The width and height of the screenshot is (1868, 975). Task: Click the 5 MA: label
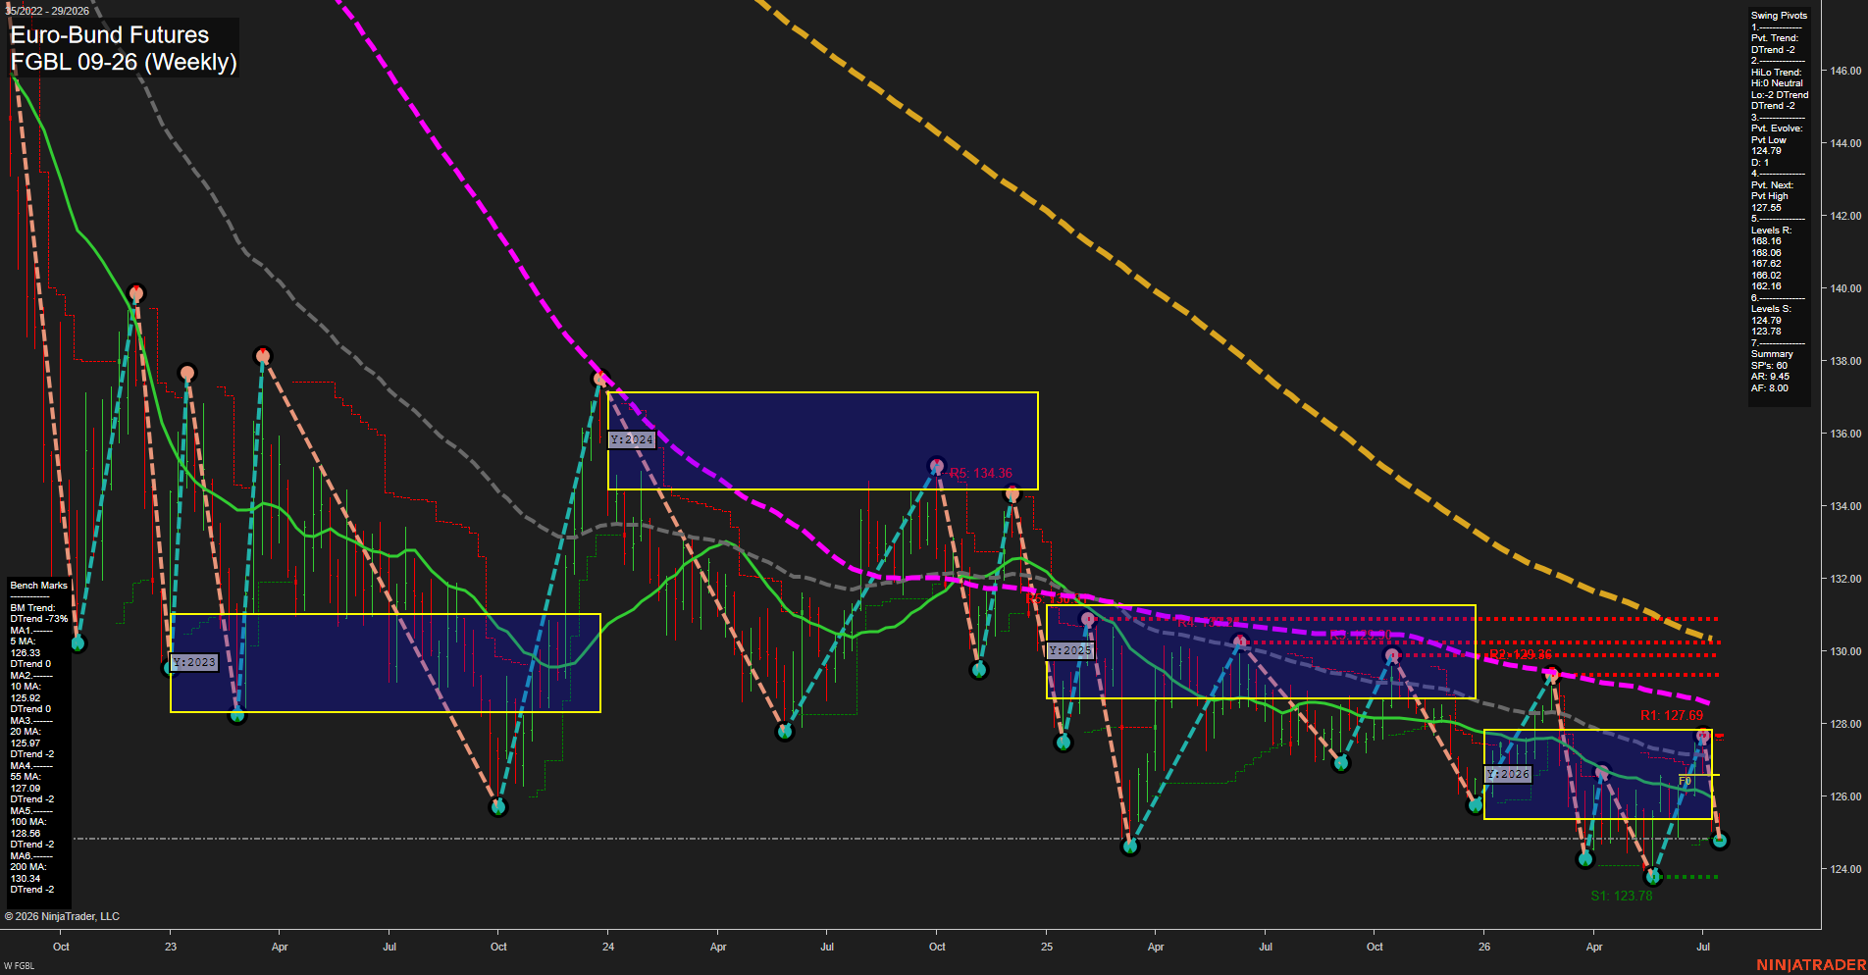[x=24, y=641]
